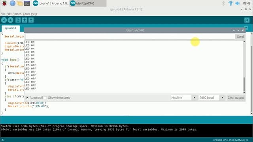
Task: Click the first 'LED ON' output line
Action: [29, 42]
